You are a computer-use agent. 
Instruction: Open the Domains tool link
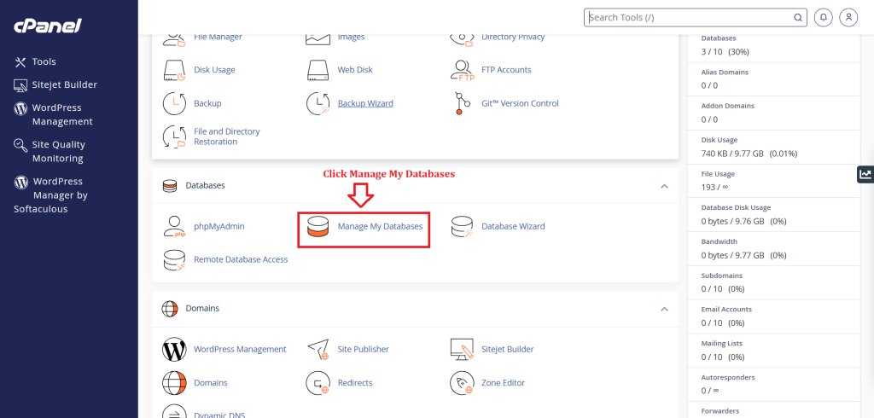coord(211,383)
